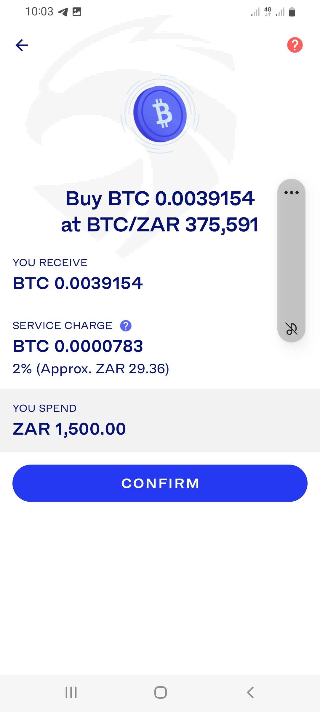The image size is (320, 712).
Task: Tap the Buy BTC 0.0039154 heading
Action: (160, 198)
